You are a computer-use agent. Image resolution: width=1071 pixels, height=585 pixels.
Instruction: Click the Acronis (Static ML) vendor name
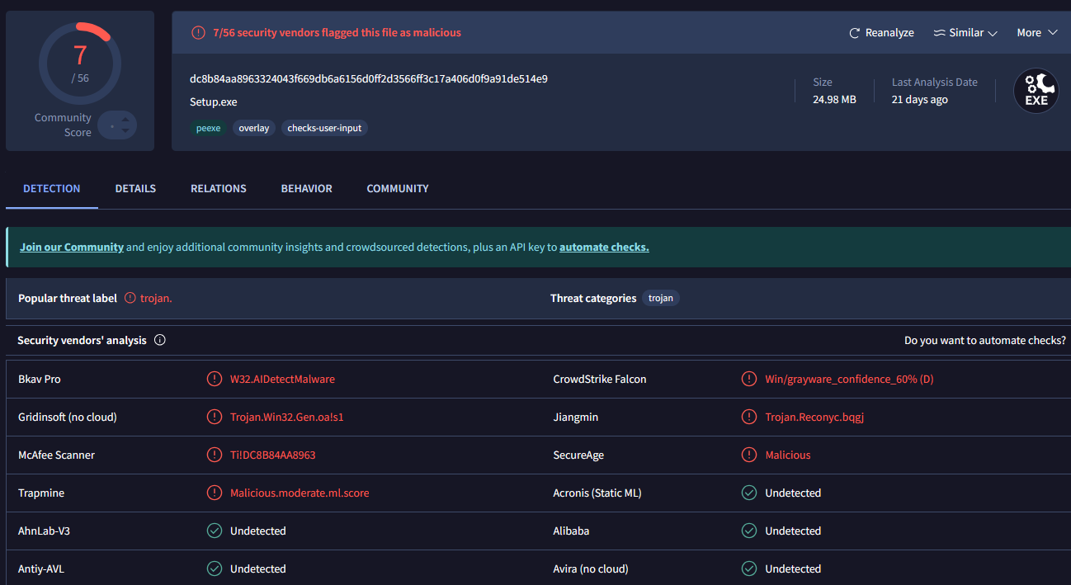(597, 493)
